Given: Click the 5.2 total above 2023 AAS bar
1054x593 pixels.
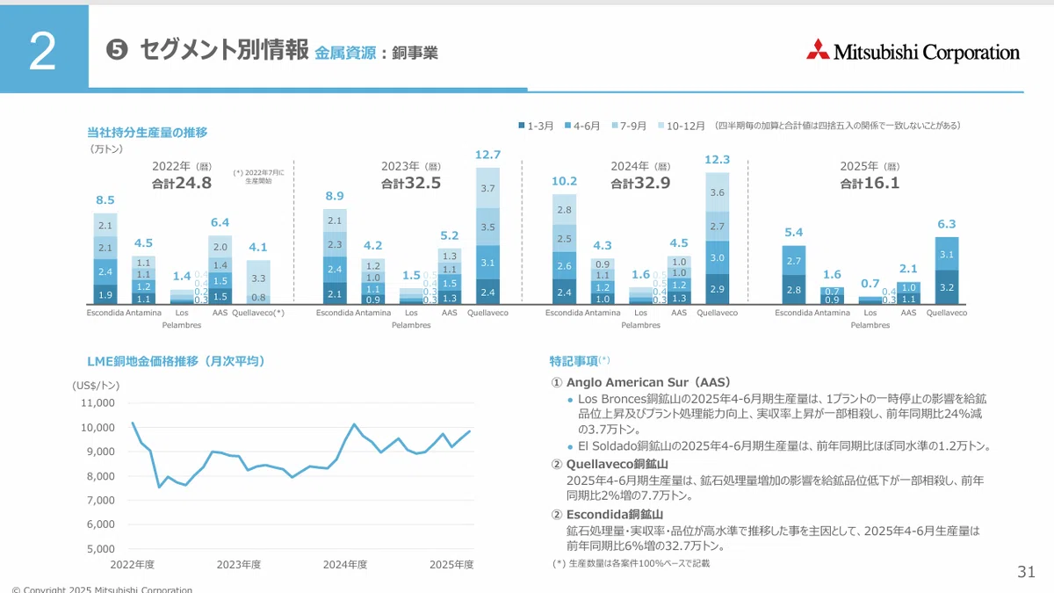Looking at the screenshot, I should [450, 235].
